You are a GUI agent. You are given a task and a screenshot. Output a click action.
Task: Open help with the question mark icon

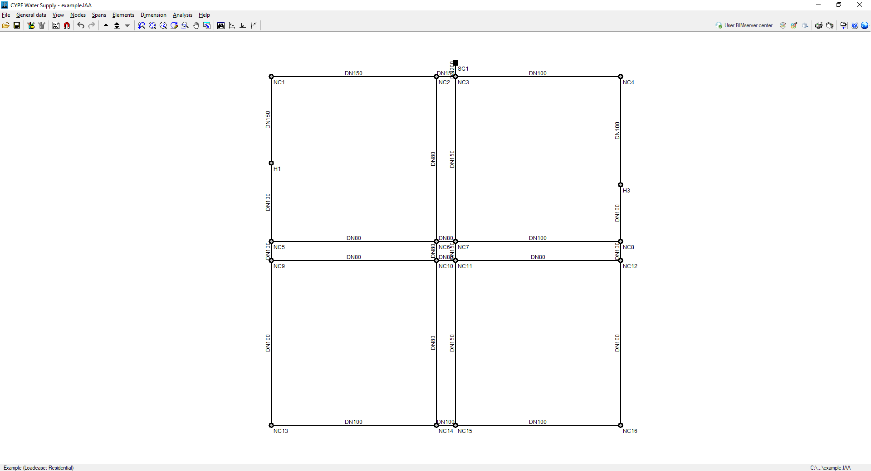coord(855,25)
